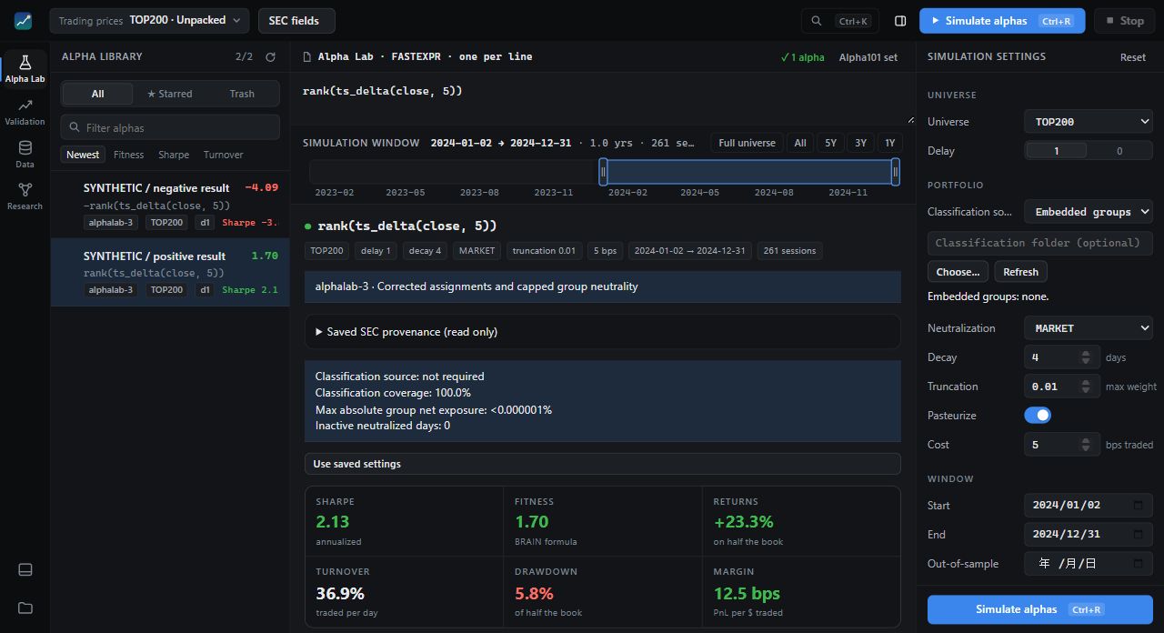Sort alphas by Sharpe

(x=174, y=155)
